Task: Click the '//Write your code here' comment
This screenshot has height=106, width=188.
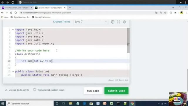Action: click(32, 50)
